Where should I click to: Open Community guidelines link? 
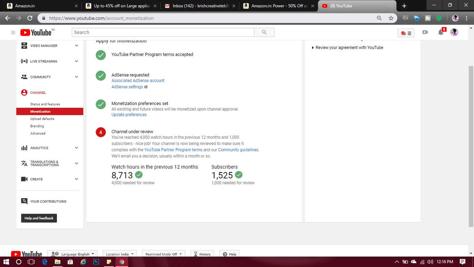pyautogui.click(x=238, y=150)
